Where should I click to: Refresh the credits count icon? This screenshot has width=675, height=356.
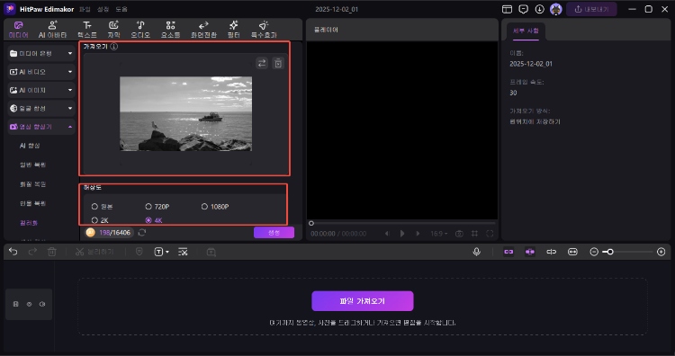tap(142, 233)
